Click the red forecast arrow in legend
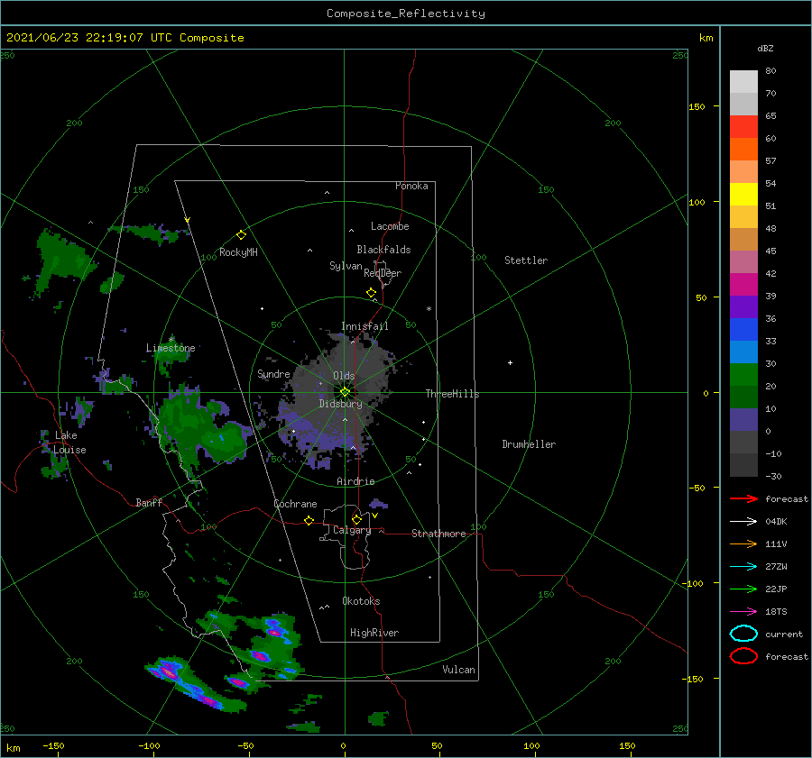This screenshot has height=758, width=812. coord(743,498)
